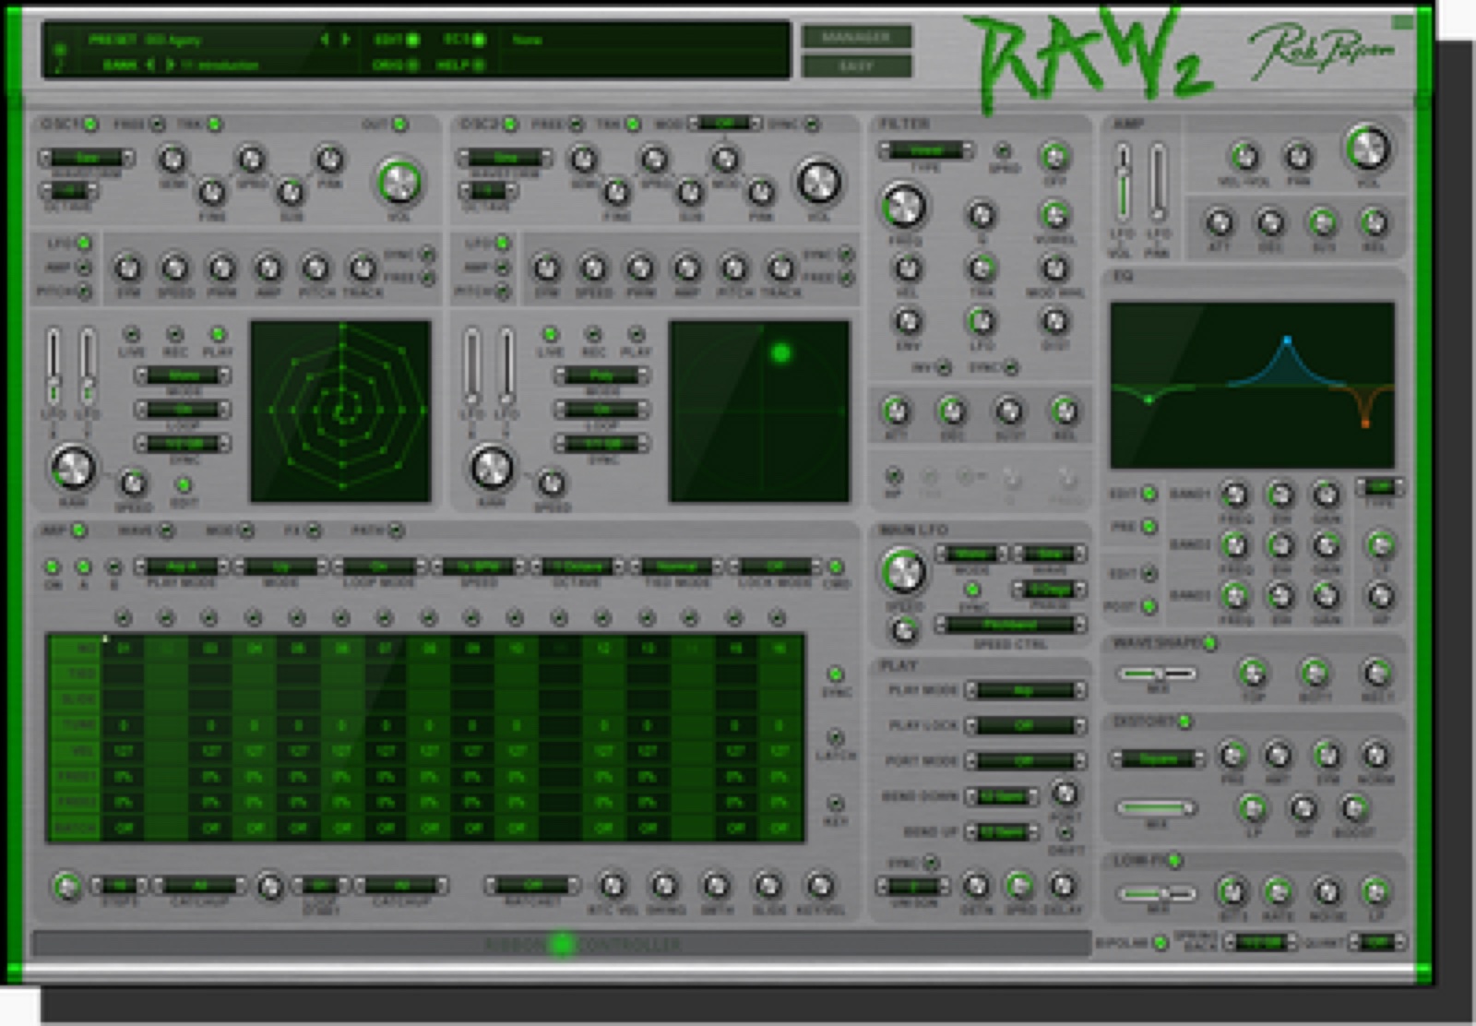Click the arpeggiator SLIDE knob
Screen dimensions: 1476x1026
click(x=768, y=886)
